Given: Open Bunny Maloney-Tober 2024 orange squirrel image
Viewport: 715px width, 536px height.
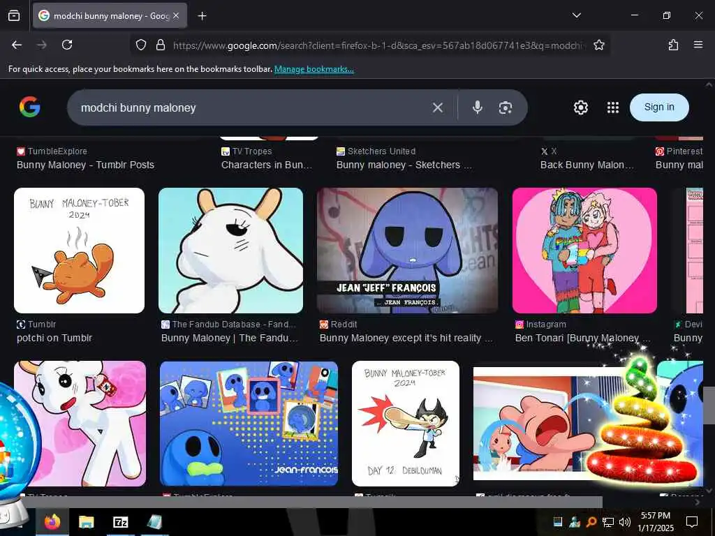Looking at the screenshot, I should [x=80, y=251].
